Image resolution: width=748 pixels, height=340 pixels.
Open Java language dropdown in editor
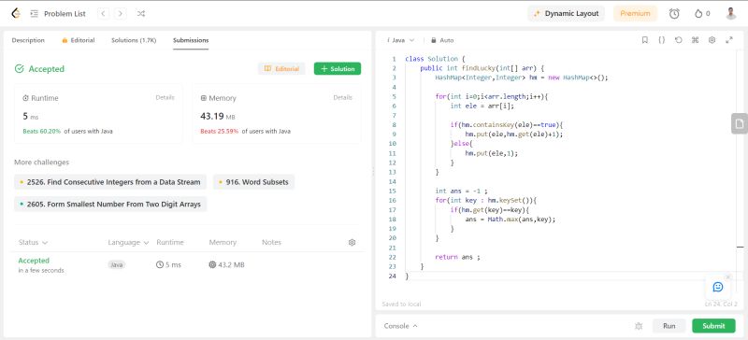(401, 40)
